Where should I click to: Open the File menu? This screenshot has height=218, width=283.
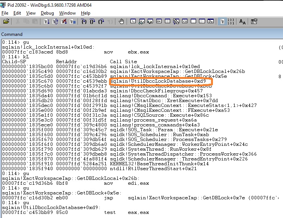pyautogui.click(x=5, y=13)
